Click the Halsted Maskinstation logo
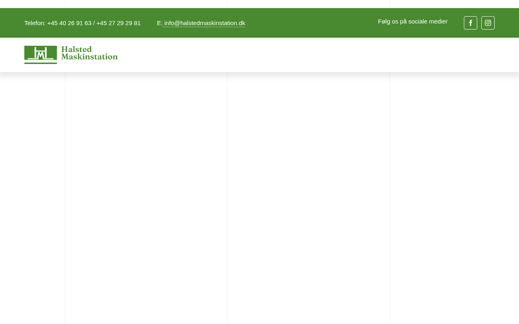519x324 pixels. tap(71, 55)
